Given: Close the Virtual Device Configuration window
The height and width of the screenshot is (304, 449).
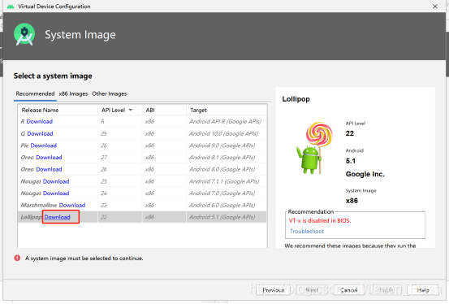Looking at the screenshot, I should [435, 7].
